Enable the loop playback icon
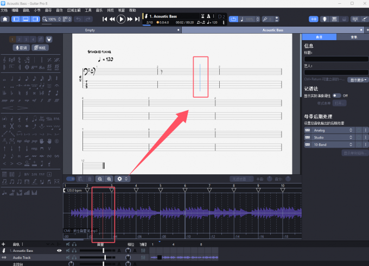The height and width of the screenshot is (266, 369). (x=234, y=19)
